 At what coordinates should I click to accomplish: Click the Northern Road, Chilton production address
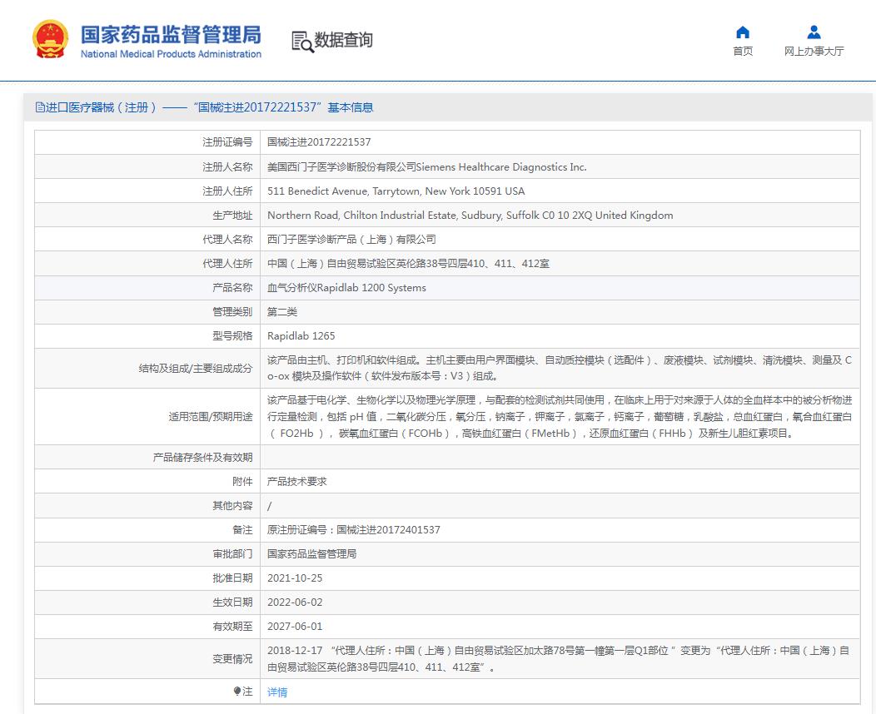point(470,216)
